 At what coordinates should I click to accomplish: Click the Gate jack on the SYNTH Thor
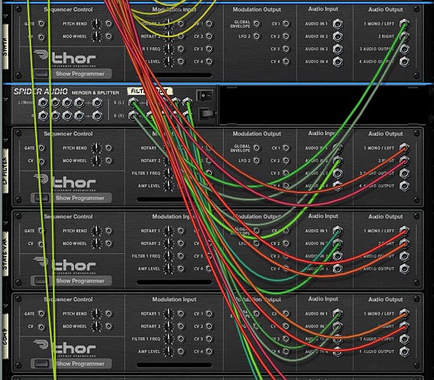(41, 24)
